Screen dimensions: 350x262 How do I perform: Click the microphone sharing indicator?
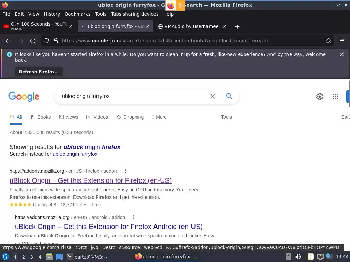point(180,5)
